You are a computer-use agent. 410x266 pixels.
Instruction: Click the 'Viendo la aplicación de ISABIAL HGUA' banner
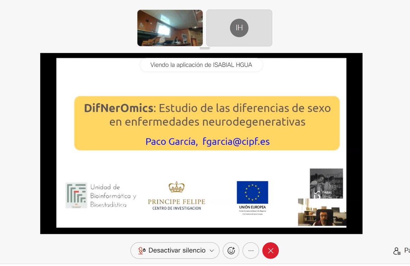coord(201,65)
